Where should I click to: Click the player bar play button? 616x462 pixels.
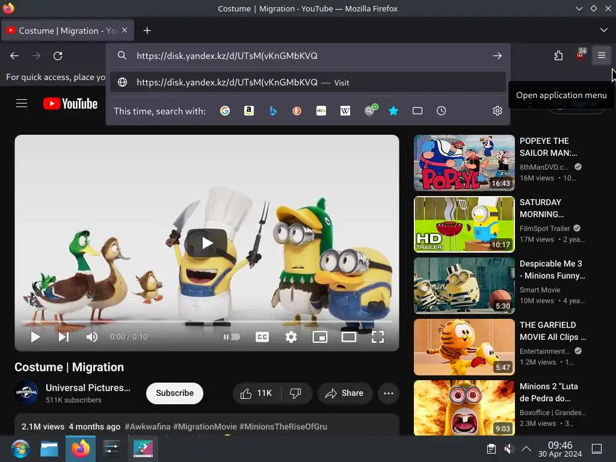pyautogui.click(x=35, y=337)
